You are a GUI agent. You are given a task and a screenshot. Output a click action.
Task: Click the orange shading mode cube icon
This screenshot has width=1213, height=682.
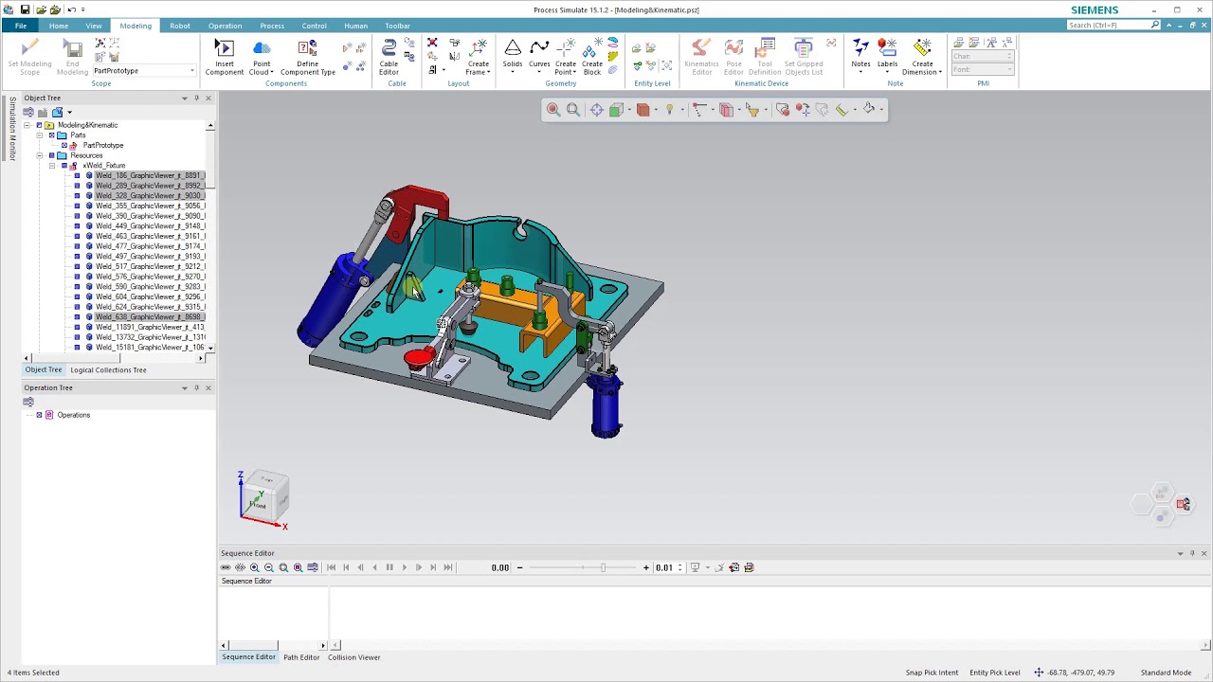click(643, 110)
